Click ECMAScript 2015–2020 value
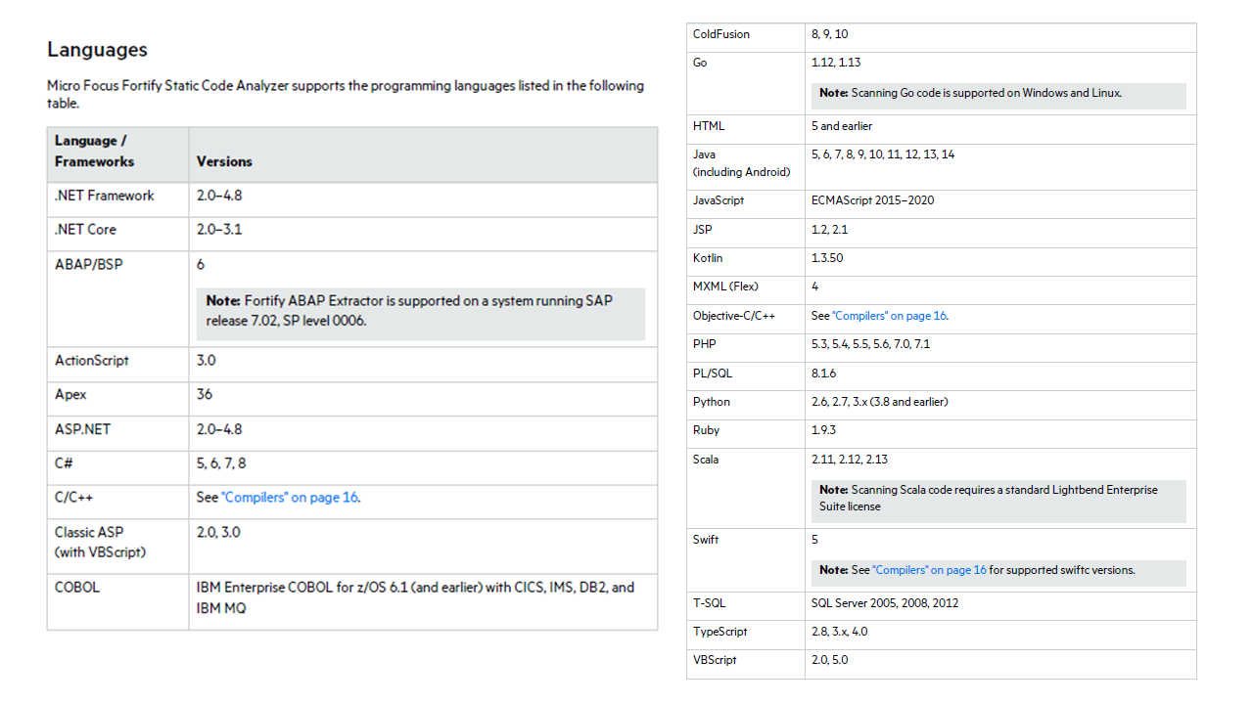 point(872,200)
